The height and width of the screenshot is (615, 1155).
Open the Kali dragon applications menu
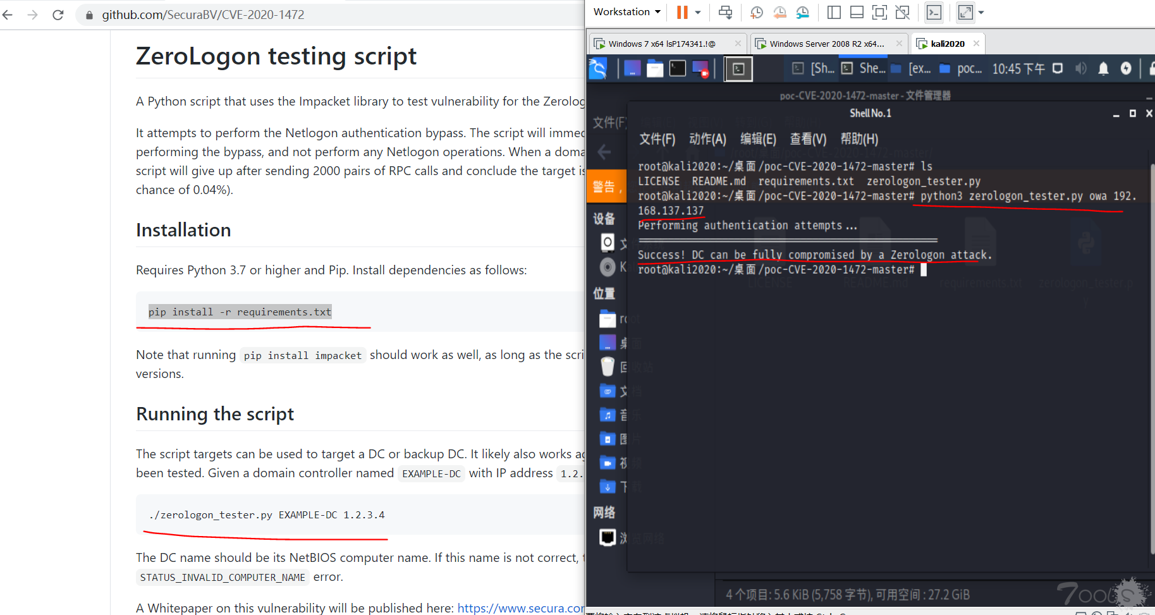(597, 68)
